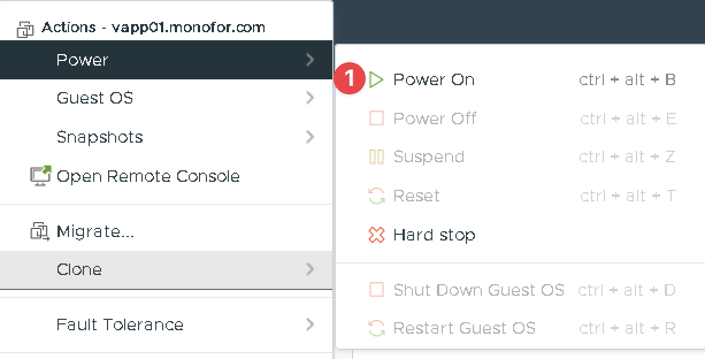Click the Migrate icon in Actions menu
The height and width of the screenshot is (359, 705).
(x=40, y=231)
